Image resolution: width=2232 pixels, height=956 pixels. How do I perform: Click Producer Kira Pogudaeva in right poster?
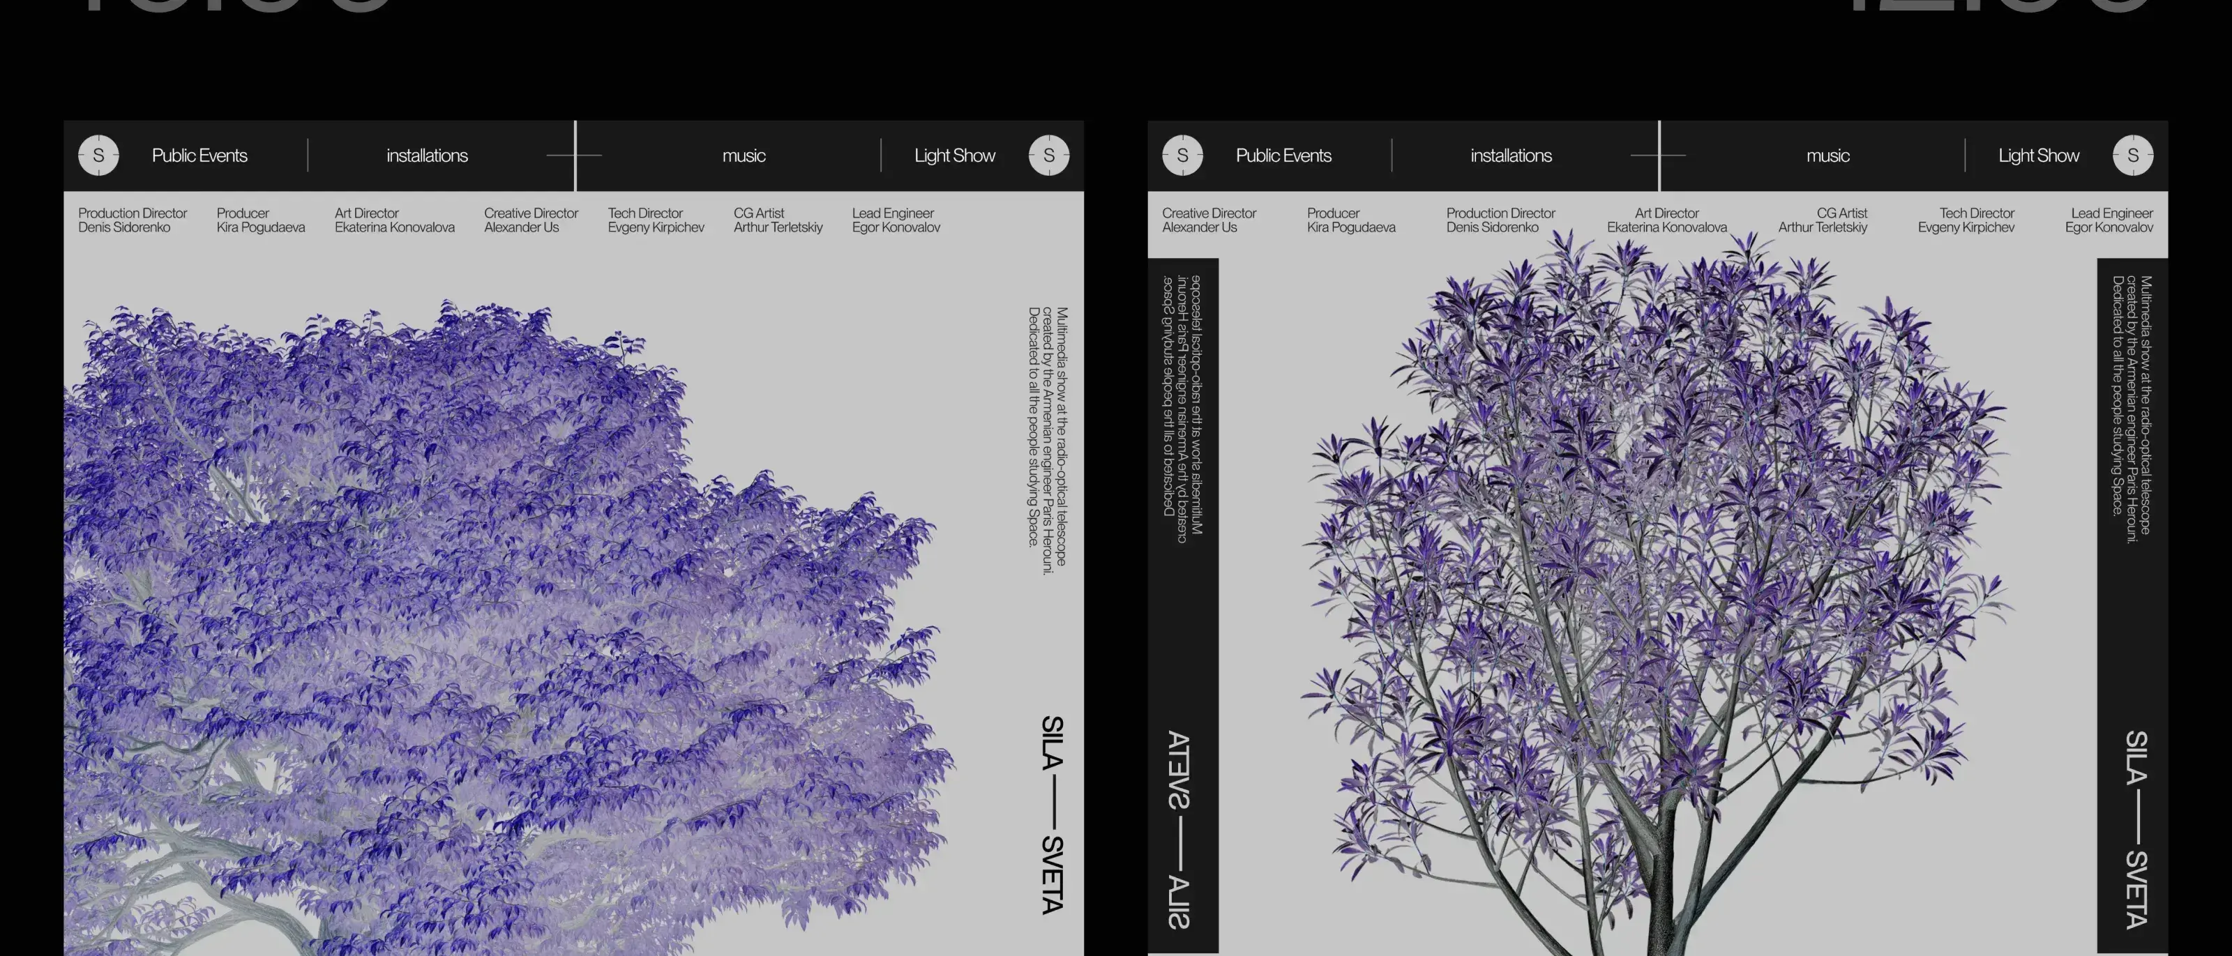click(x=1351, y=220)
